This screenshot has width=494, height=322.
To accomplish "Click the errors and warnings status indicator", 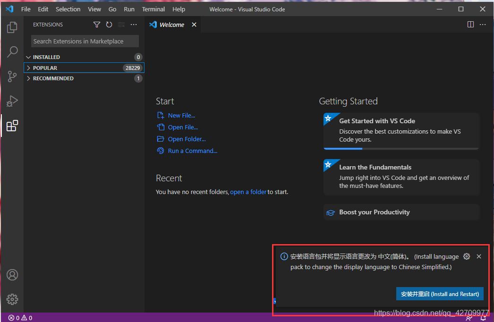I will 20,318.
